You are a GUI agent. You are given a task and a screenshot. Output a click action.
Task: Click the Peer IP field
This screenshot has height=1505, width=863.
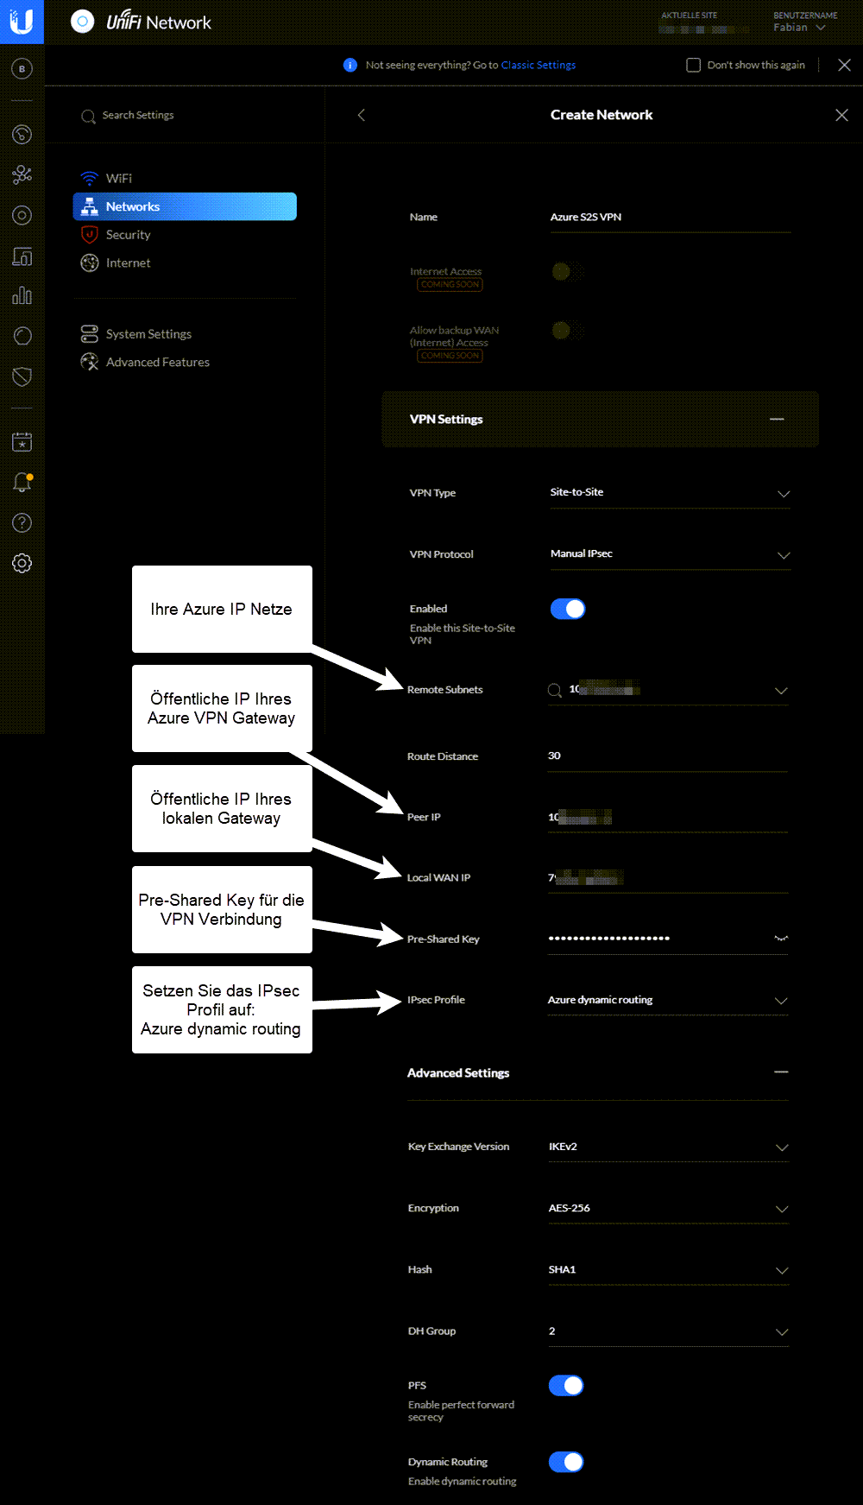668,818
